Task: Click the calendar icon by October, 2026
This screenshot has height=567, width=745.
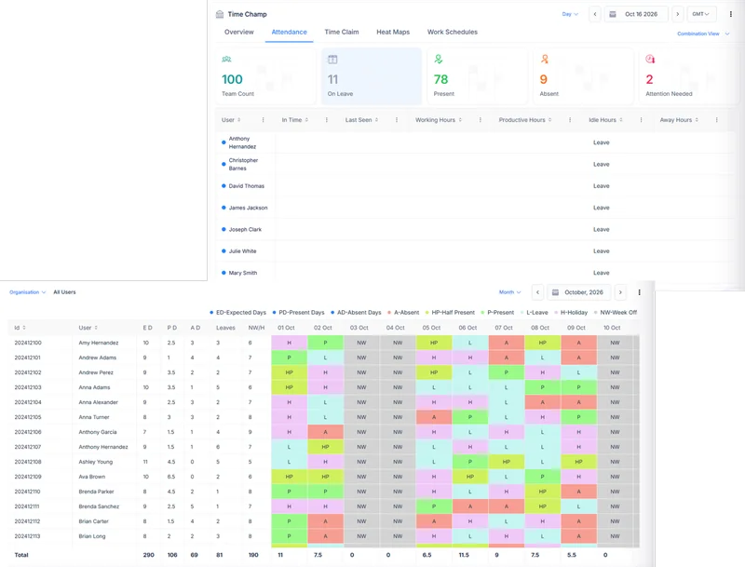Action: tap(555, 292)
